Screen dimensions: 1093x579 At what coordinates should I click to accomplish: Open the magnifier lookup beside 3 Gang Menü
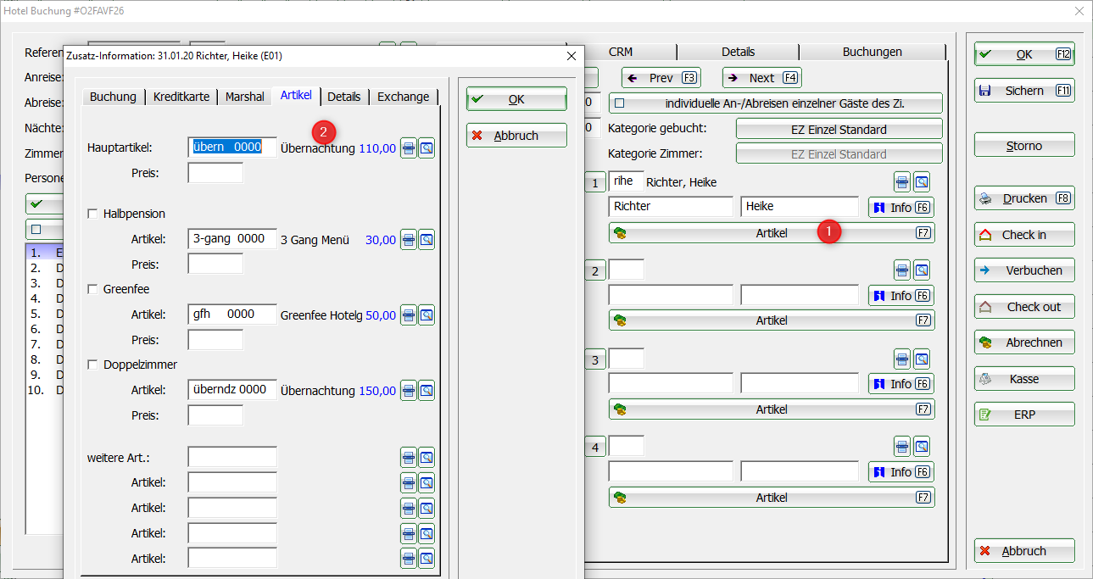pos(427,240)
